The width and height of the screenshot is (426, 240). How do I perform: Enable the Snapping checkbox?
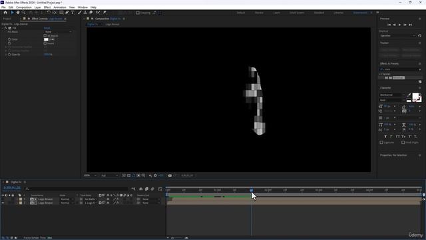138,13
